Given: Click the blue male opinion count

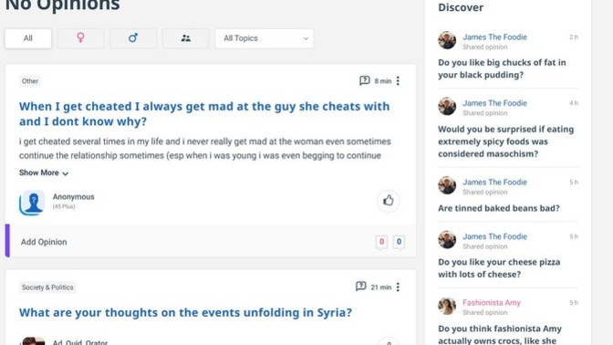Looking at the screenshot, I should click(399, 242).
